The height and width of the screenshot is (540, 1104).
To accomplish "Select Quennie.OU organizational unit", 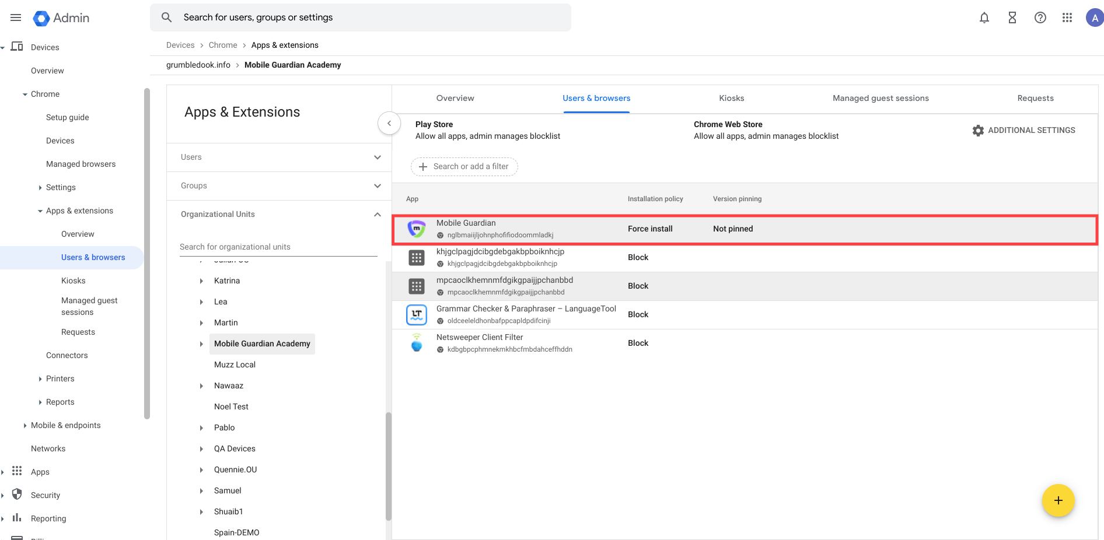I will click(235, 470).
